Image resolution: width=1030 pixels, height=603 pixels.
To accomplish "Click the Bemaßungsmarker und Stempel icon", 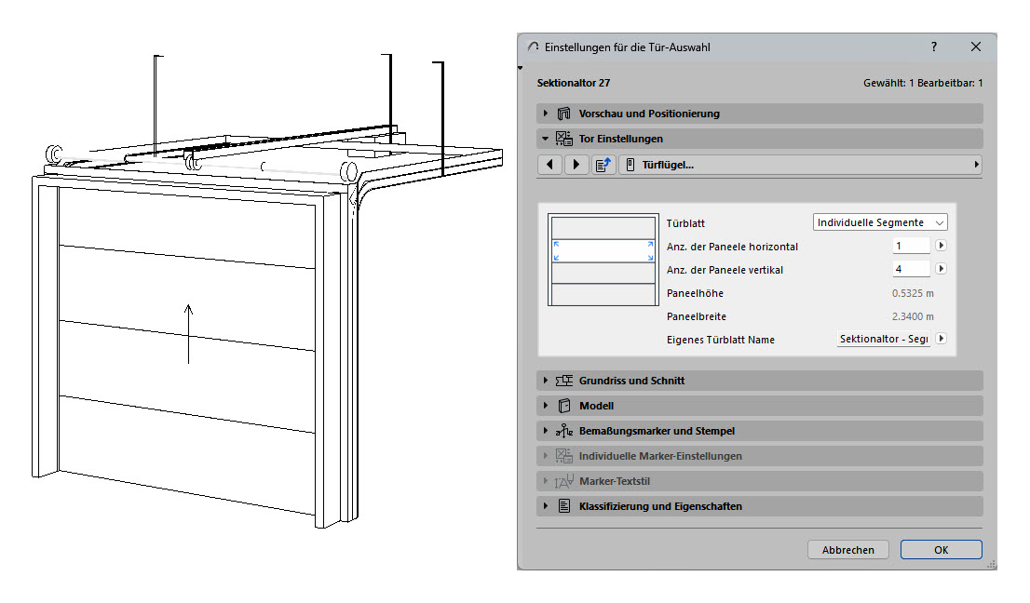I will pyautogui.click(x=563, y=431).
